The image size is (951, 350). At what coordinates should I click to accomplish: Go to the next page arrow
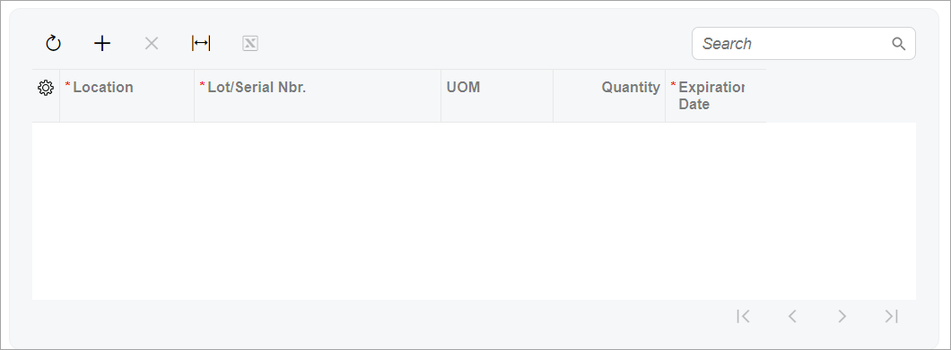(842, 316)
